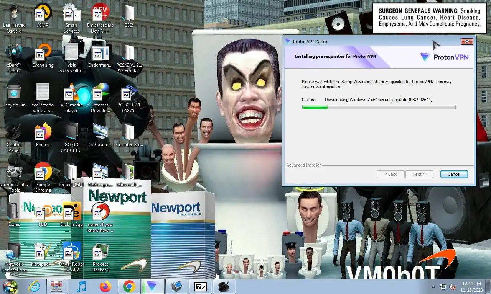Select 'feel free to write a r...' file
Viewport: 491px width, 294px height.
coord(43,98)
